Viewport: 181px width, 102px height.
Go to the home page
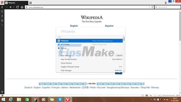[x=22, y=7]
